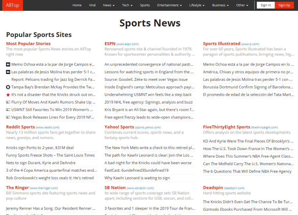Viewport: 298px width, 215px height.
Task: Read '3 favorites and 1 sleeper in the 2019 Tour' story
Action: point(150,208)
